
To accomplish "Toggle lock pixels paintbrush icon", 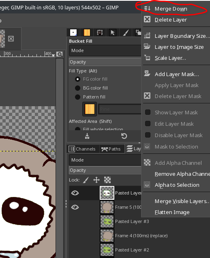I will click(x=86, y=180).
